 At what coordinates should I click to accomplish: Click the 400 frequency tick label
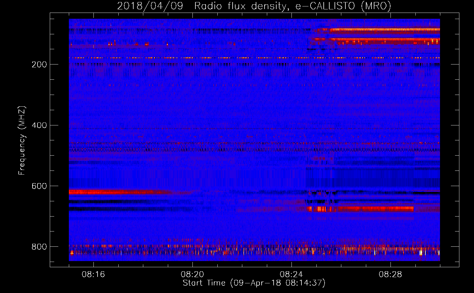39,125
